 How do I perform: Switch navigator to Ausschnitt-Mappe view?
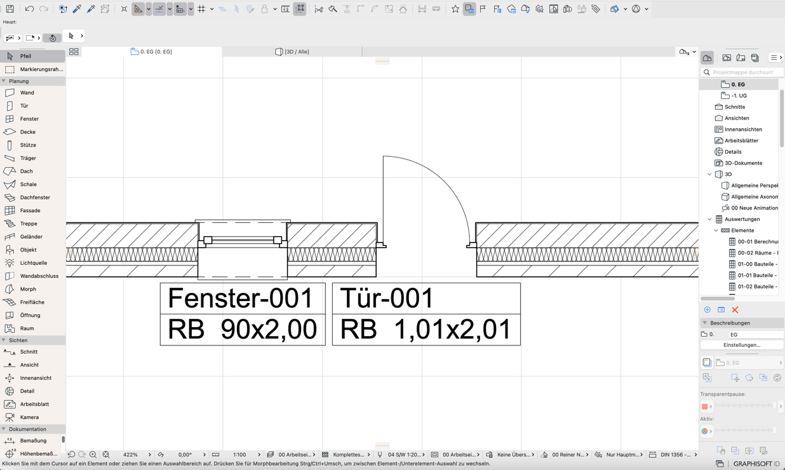(727, 58)
